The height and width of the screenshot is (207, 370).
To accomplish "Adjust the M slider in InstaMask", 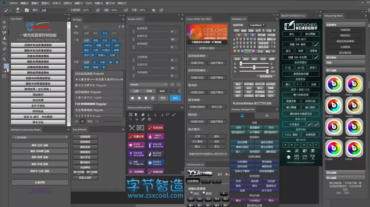I will (254, 67).
